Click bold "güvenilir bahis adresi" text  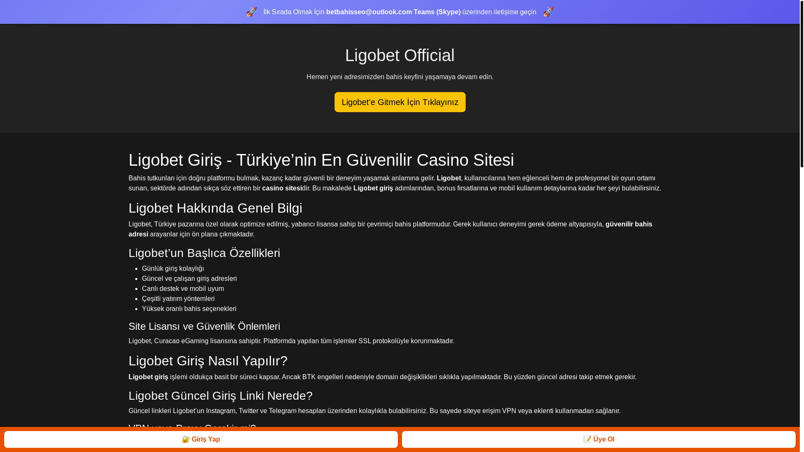tap(629, 224)
